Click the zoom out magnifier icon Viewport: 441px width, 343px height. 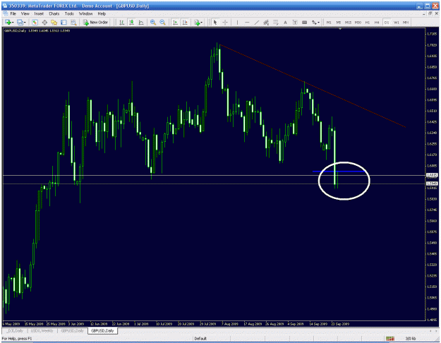tap(162, 22)
